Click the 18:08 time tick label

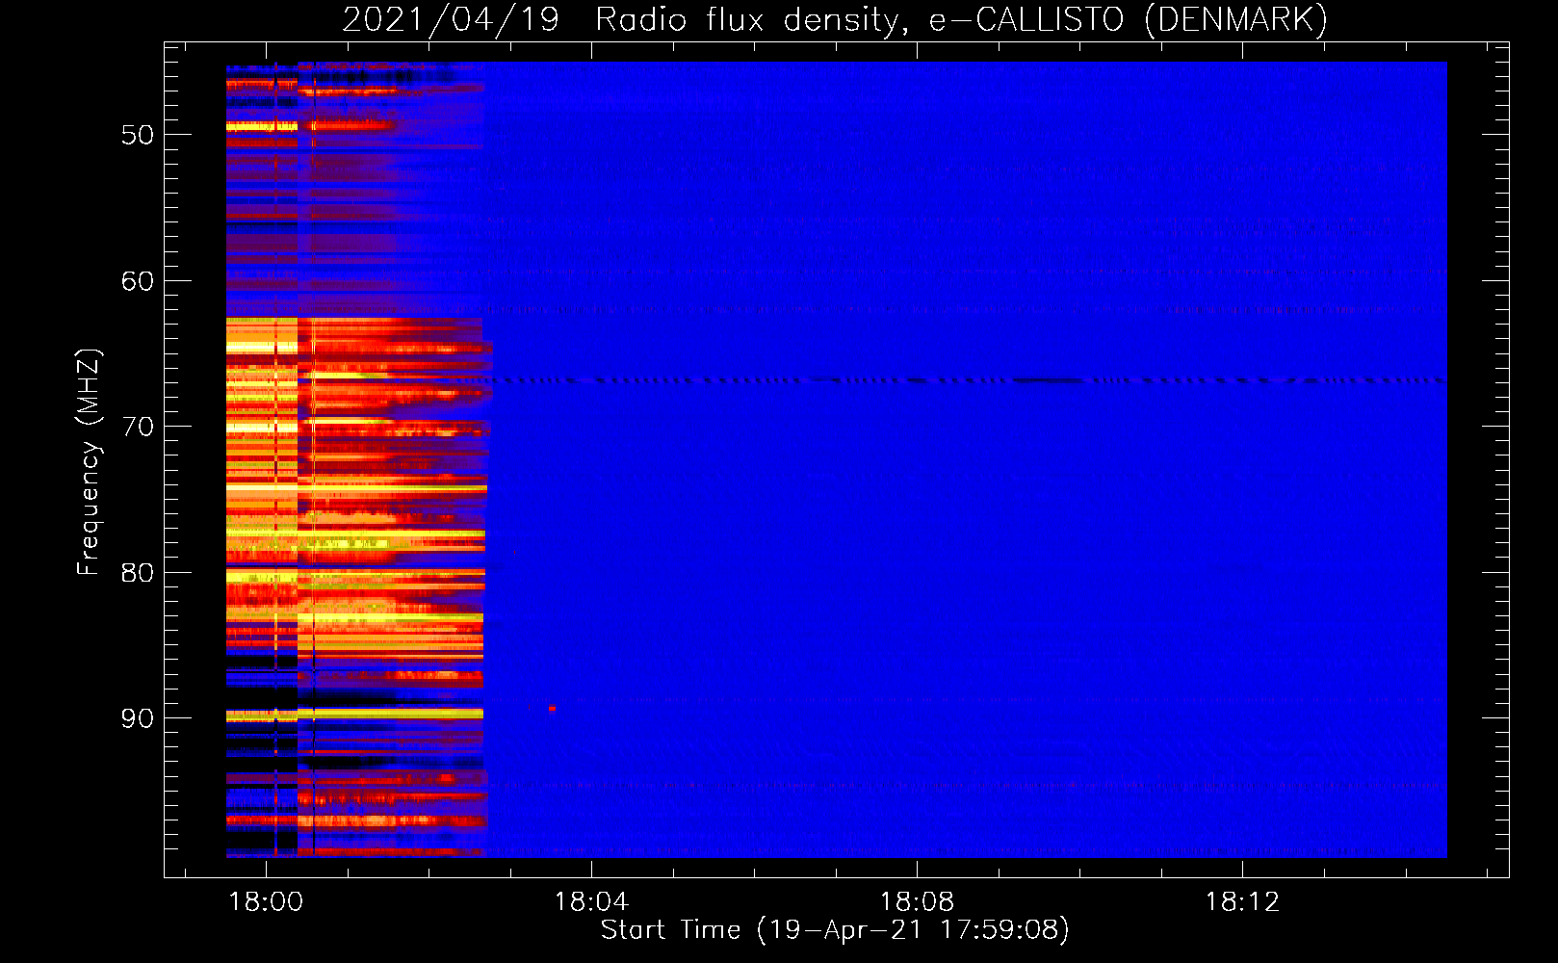click(x=917, y=902)
